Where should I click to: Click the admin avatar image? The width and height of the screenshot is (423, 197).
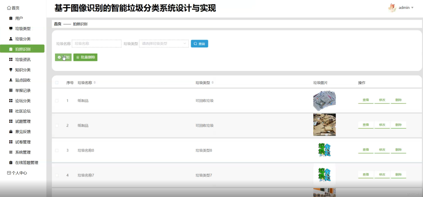392,8
